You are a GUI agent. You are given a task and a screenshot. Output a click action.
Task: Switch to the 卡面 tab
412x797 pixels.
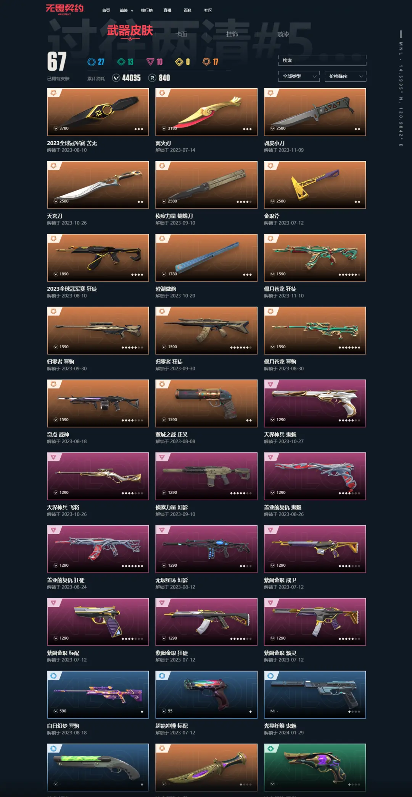point(181,34)
